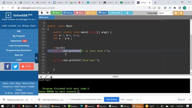The height and width of the screenshot is (108, 192).
Task: Open the zoom magnifier in address bar
Action: pos(149,8)
